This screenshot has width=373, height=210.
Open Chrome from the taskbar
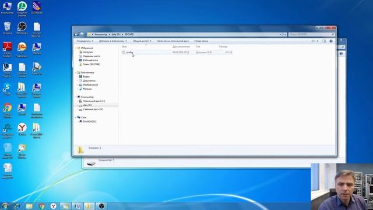pyautogui.click(x=41, y=206)
